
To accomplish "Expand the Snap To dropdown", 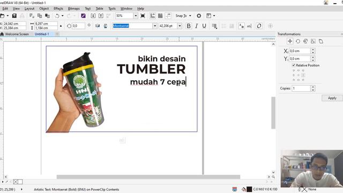I will 190,16.
